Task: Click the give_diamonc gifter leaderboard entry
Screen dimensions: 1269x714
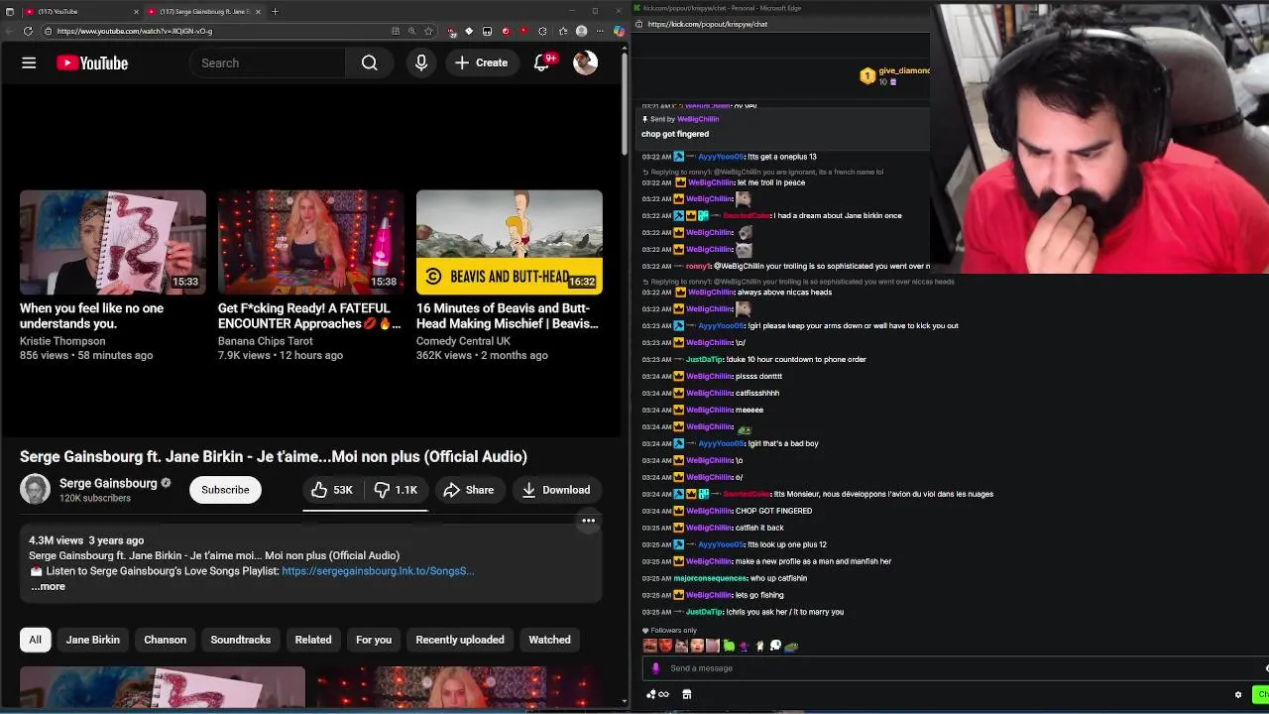Action: (x=895, y=75)
